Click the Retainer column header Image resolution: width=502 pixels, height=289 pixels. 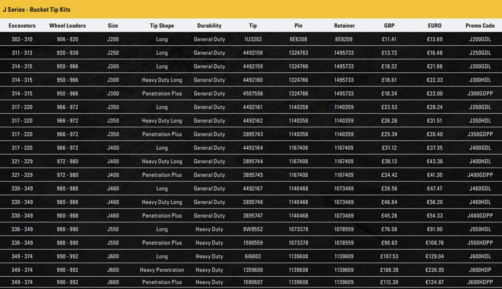tap(344, 26)
